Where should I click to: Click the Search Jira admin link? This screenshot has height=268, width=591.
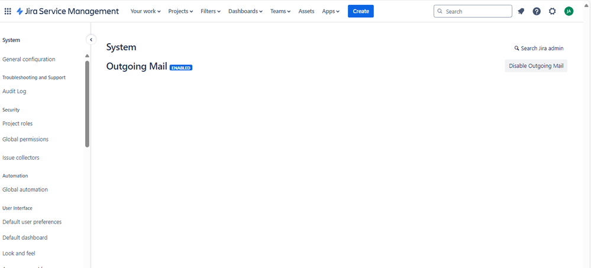[539, 49]
